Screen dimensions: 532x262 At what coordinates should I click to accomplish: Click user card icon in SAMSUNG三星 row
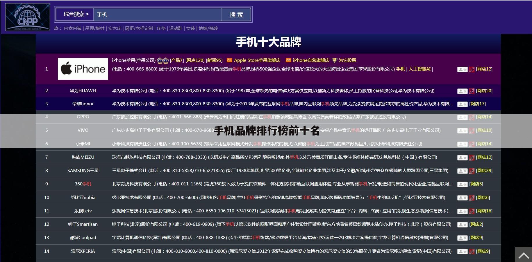tap(462, 171)
